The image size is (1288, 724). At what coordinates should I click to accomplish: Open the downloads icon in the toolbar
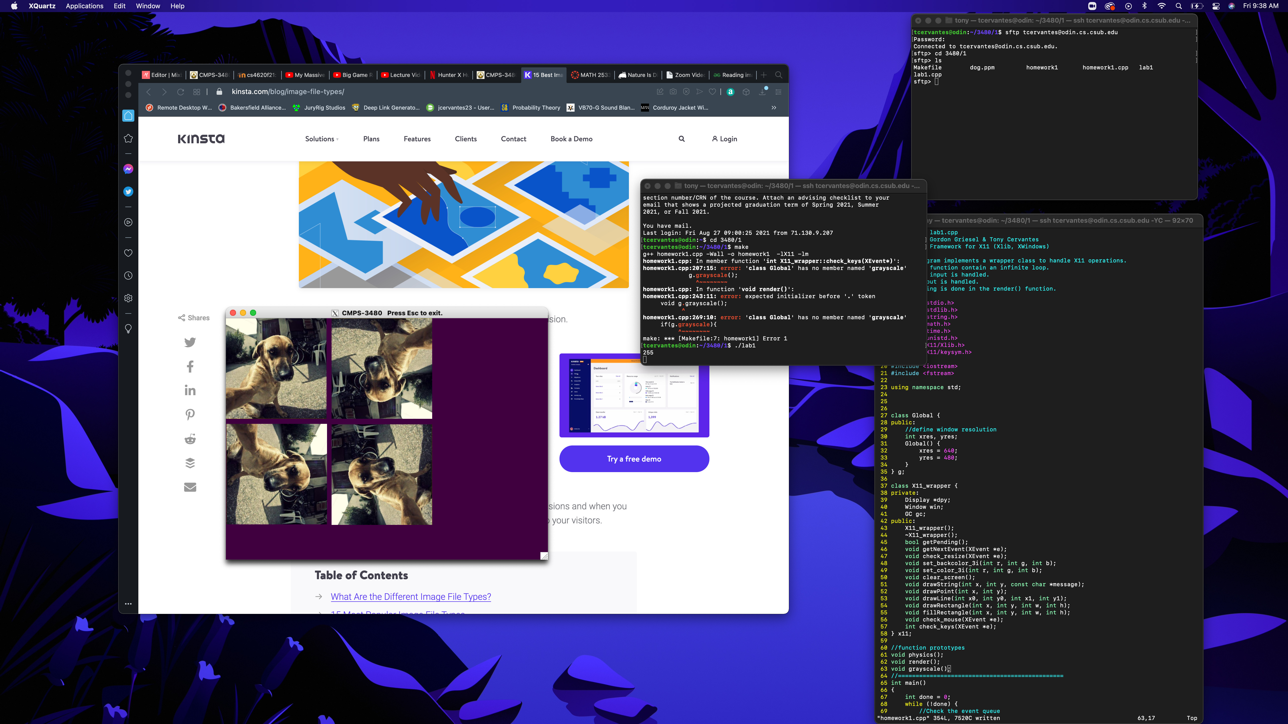coord(762,92)
